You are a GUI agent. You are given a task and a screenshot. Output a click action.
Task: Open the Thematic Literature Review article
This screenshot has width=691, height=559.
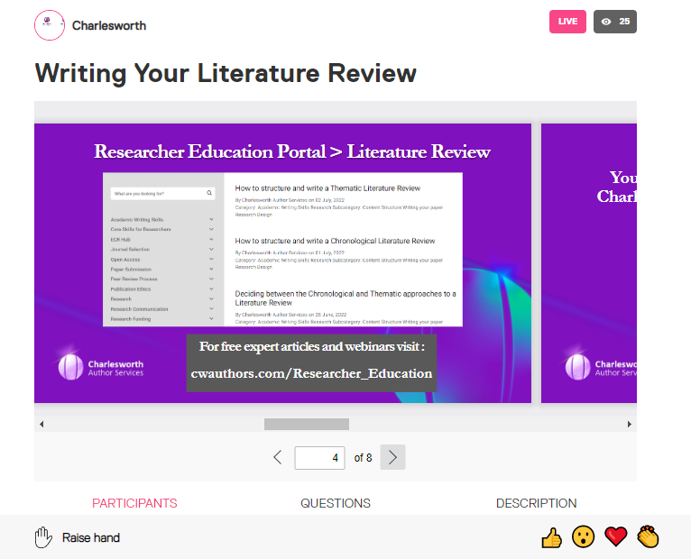pyautogui.click(x=327, y=188)
